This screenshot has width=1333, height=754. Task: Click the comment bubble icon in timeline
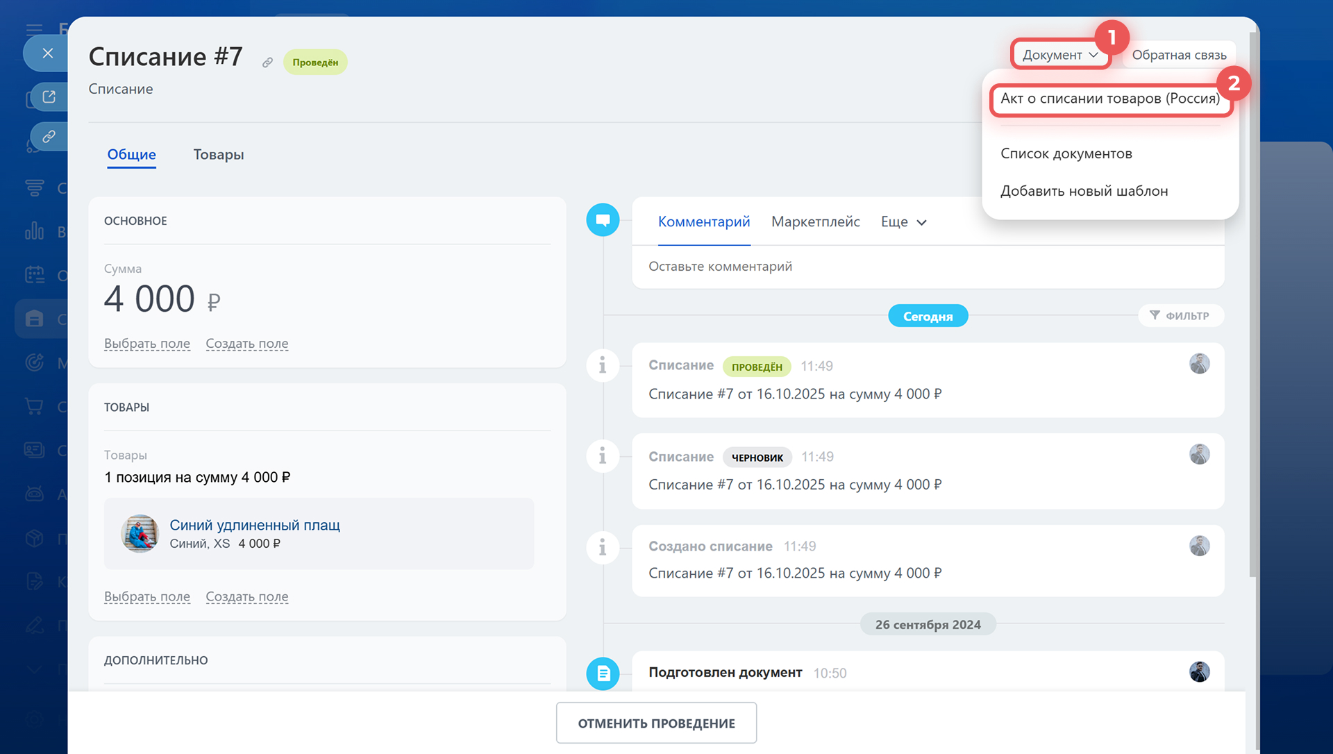pyautogui.click(x=603, y=220)
